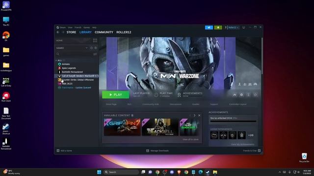The image size is (314, 176).
Task: Open the Support tab
Action: click(214, 104)
